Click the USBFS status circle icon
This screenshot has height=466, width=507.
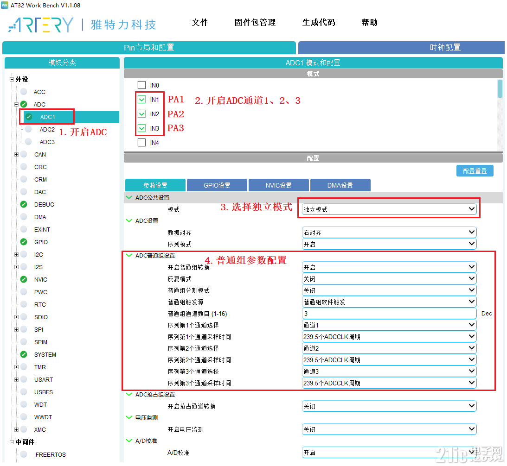pos(24,392)
